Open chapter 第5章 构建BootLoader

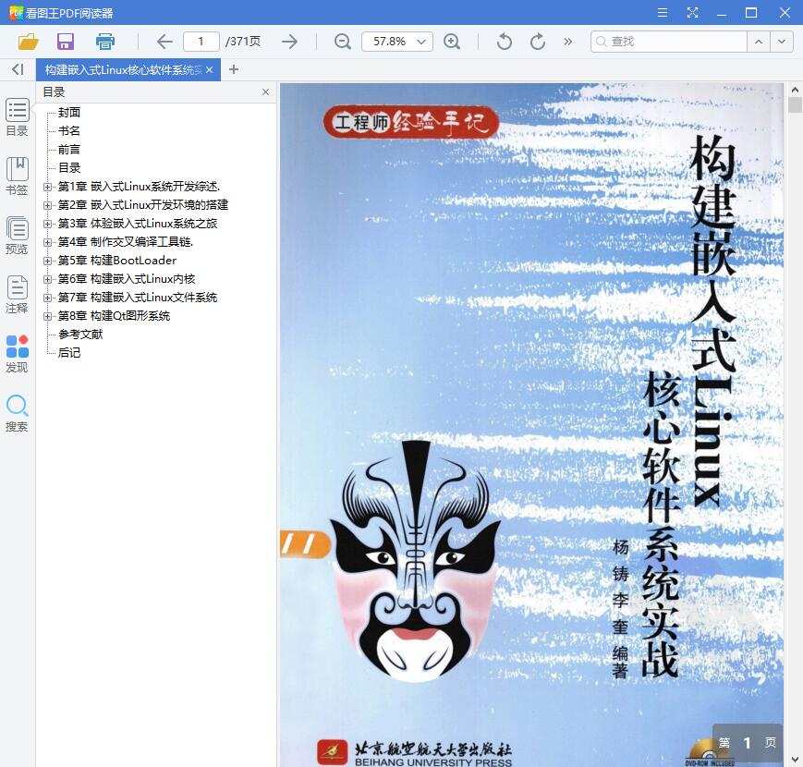[x=117, y=260]
